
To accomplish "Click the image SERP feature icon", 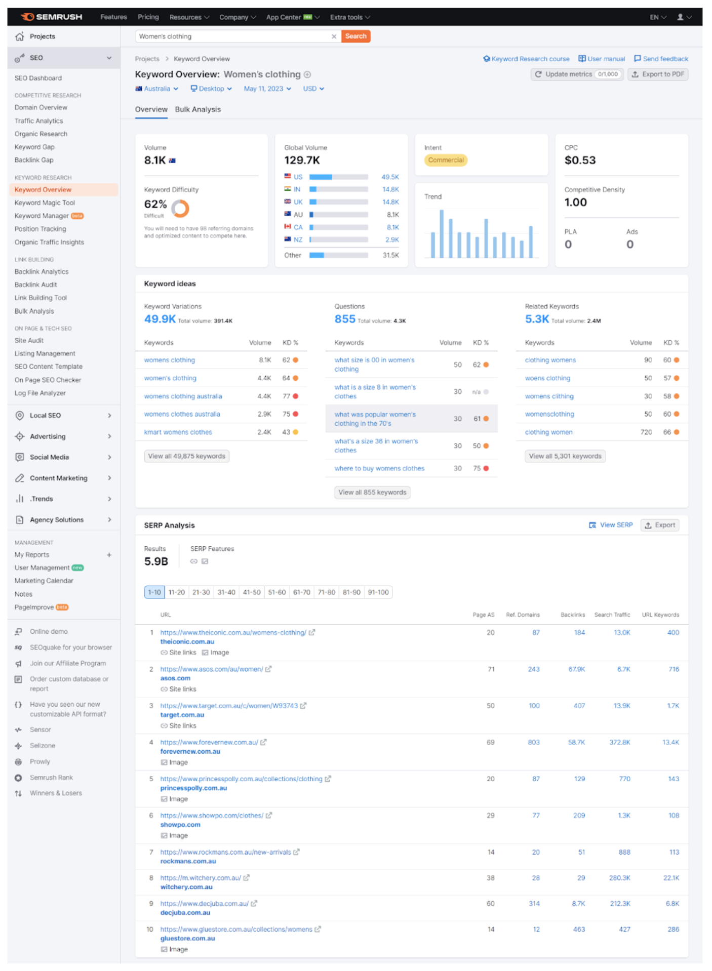I will pyautogui.click(x=205, y=561).
